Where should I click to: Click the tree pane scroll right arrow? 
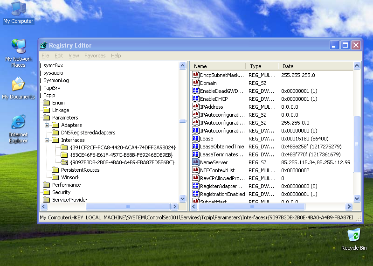(174, 206)
